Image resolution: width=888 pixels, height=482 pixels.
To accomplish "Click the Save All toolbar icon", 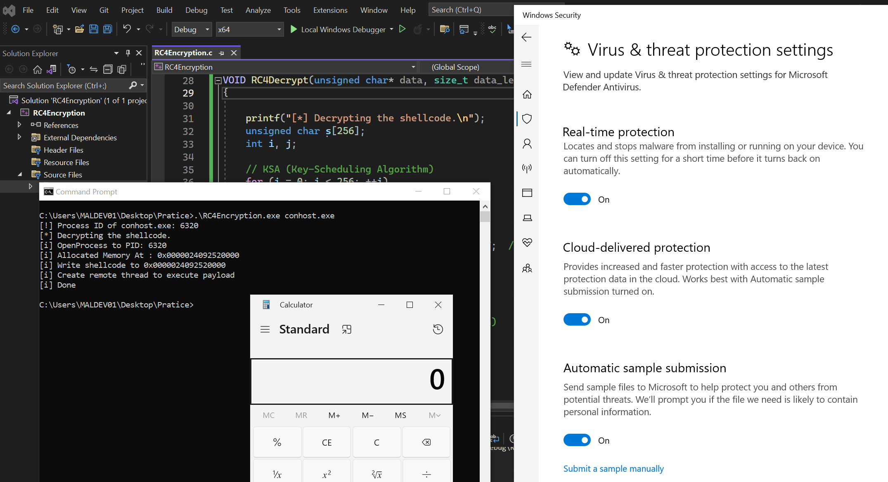I will [x=108, y=29].
